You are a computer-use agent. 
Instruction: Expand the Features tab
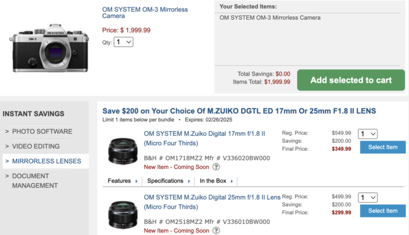tap(122, 181)
